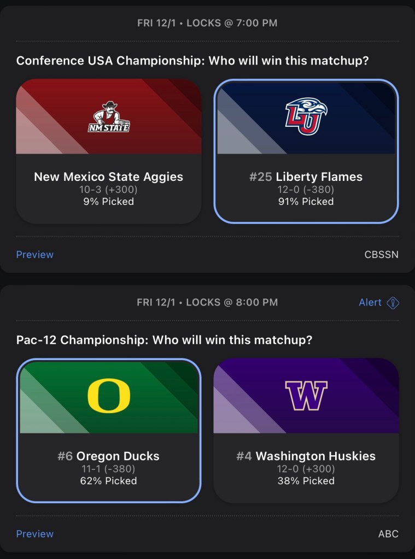This screenshot has height=559, width=415.
Task: Click the 91% Picked label
Action: coord(306,202)
